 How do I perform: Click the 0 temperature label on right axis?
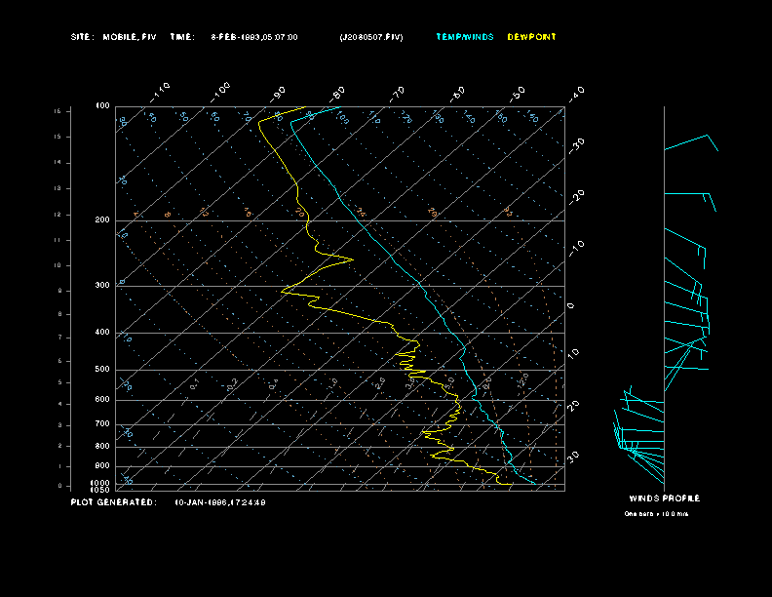coord(571,306)
